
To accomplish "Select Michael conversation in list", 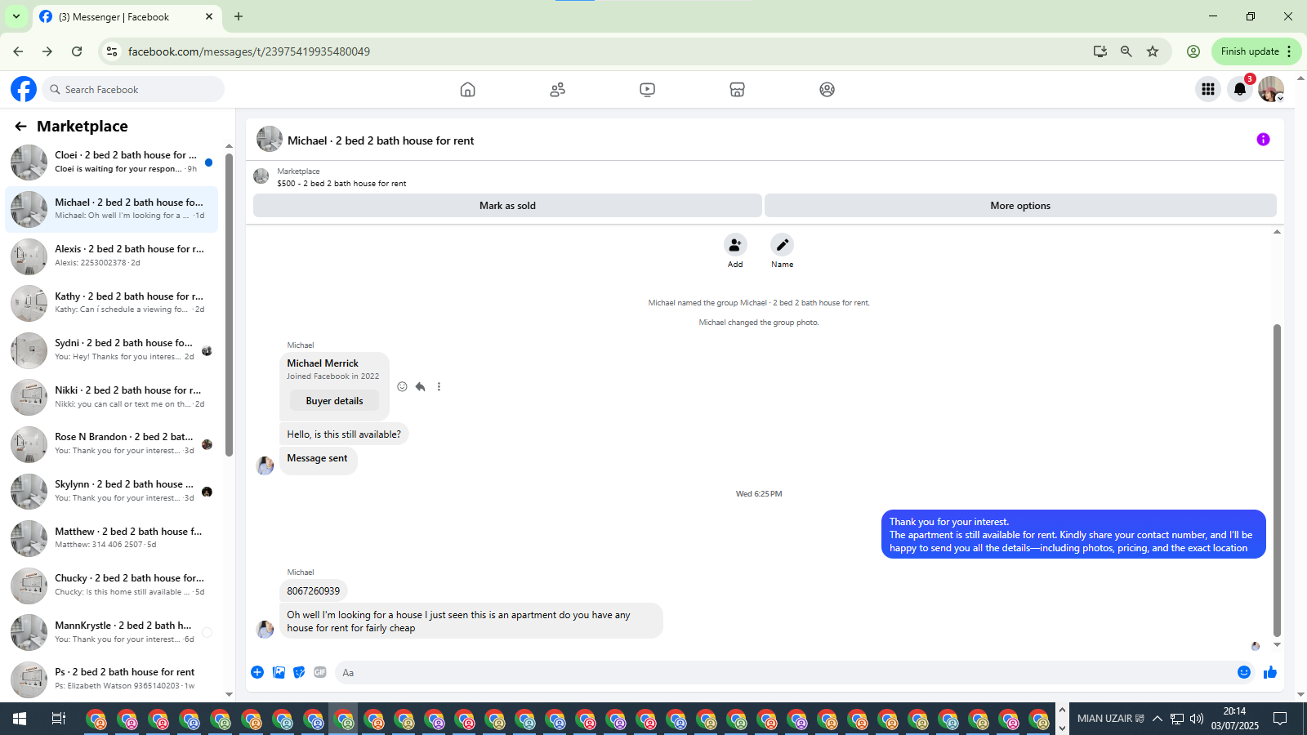I will pos(111,209).
